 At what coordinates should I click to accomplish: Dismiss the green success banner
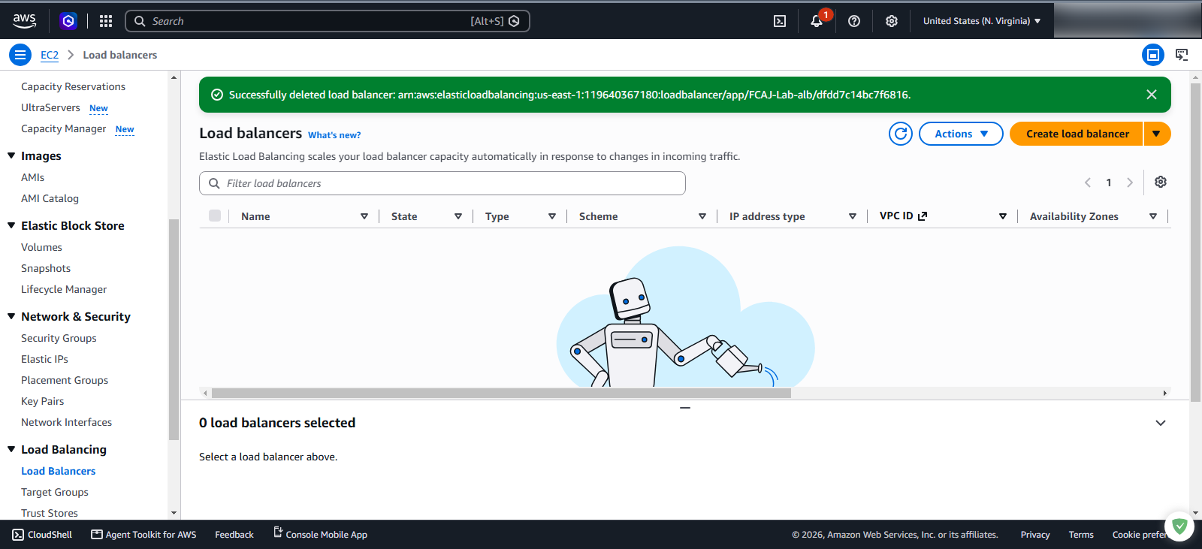click(x=1152, y=95)
